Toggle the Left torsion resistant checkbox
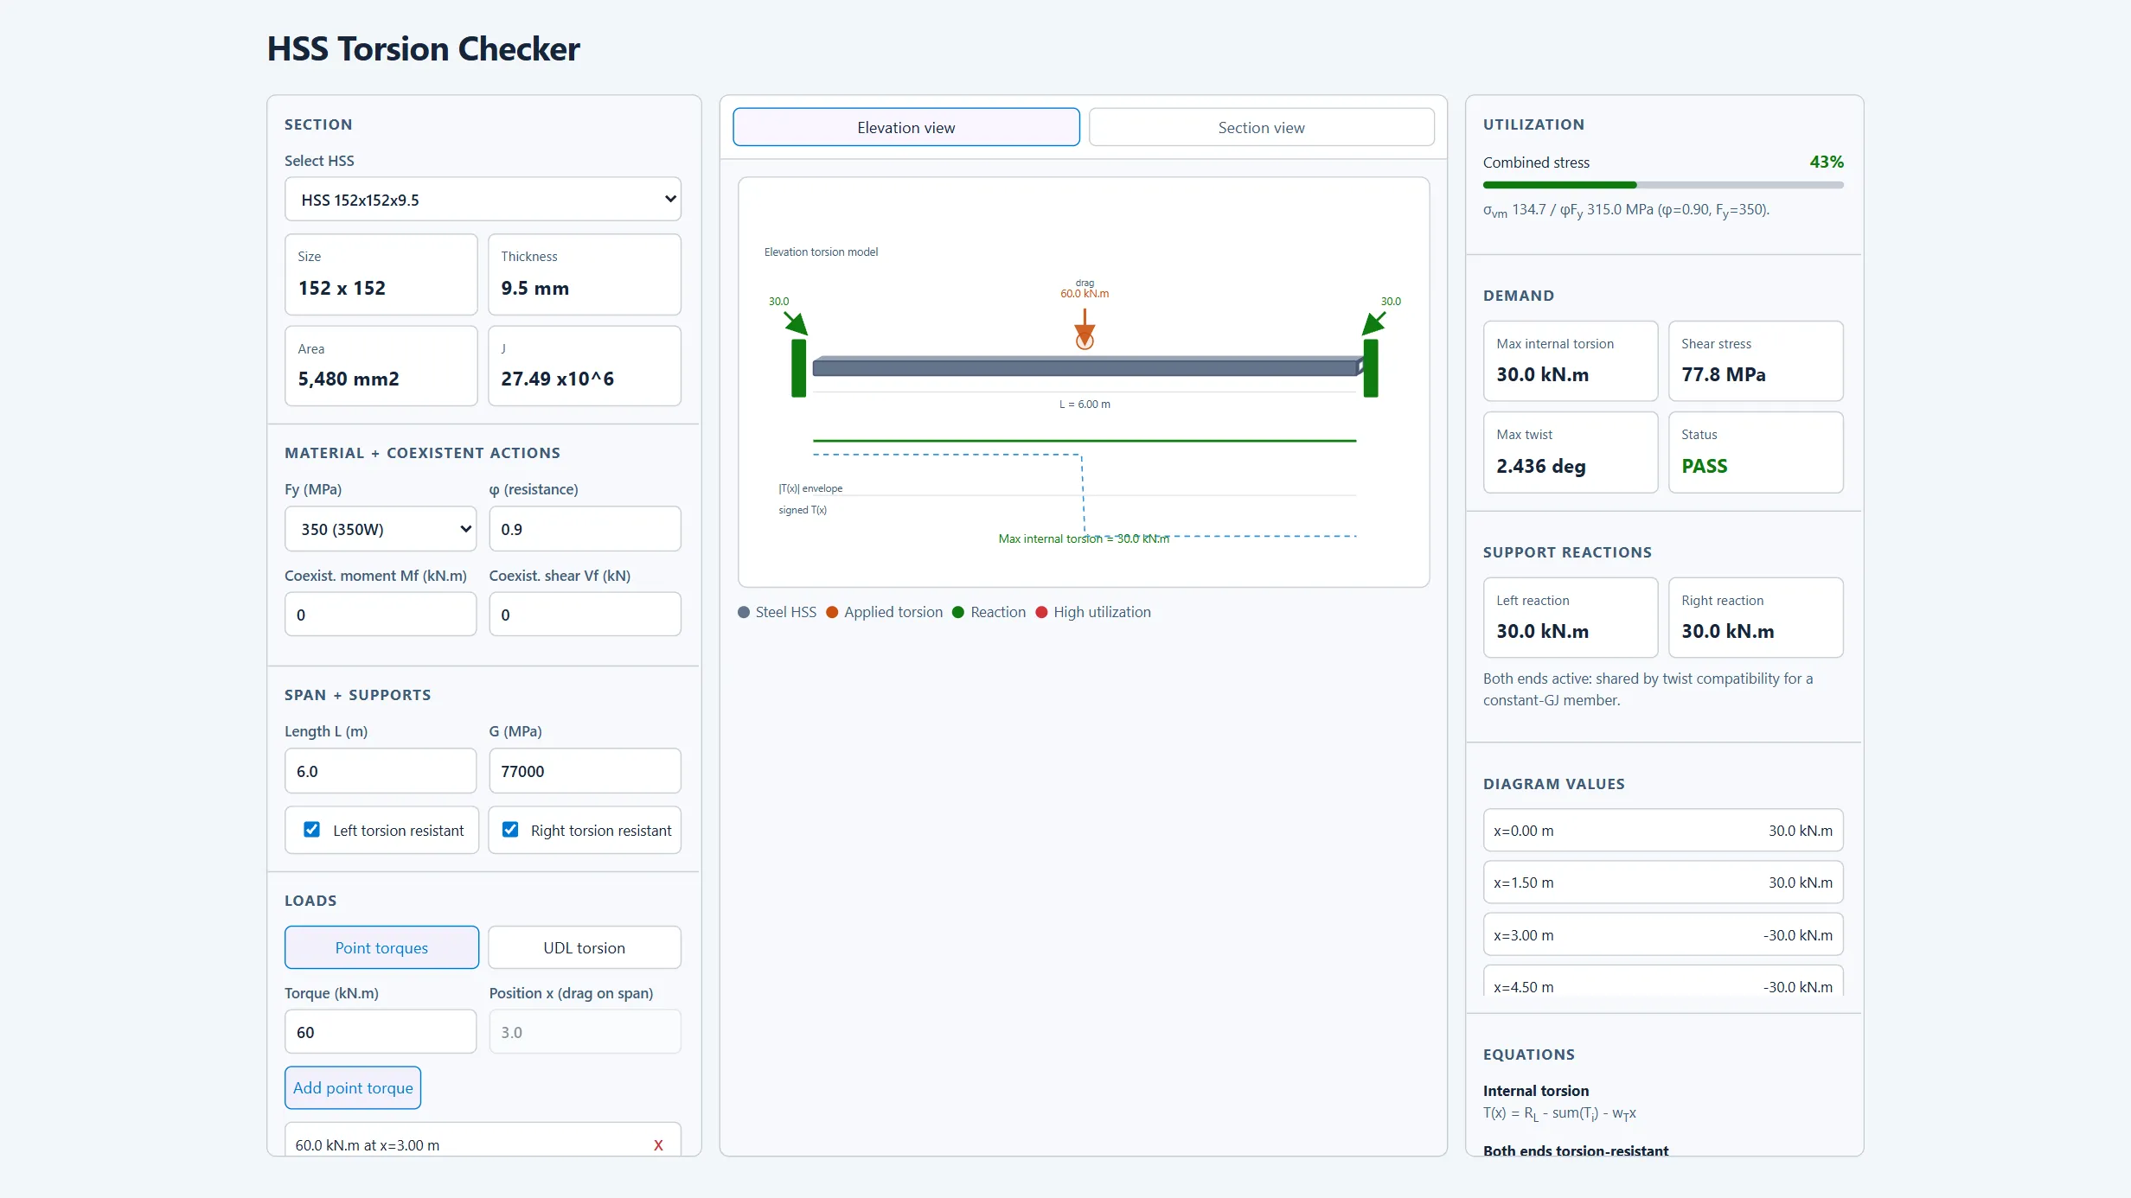Viewport: 2131px width, 1198px height. (312, 830)
